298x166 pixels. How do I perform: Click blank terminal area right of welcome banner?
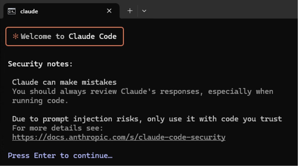pos(207,36)
